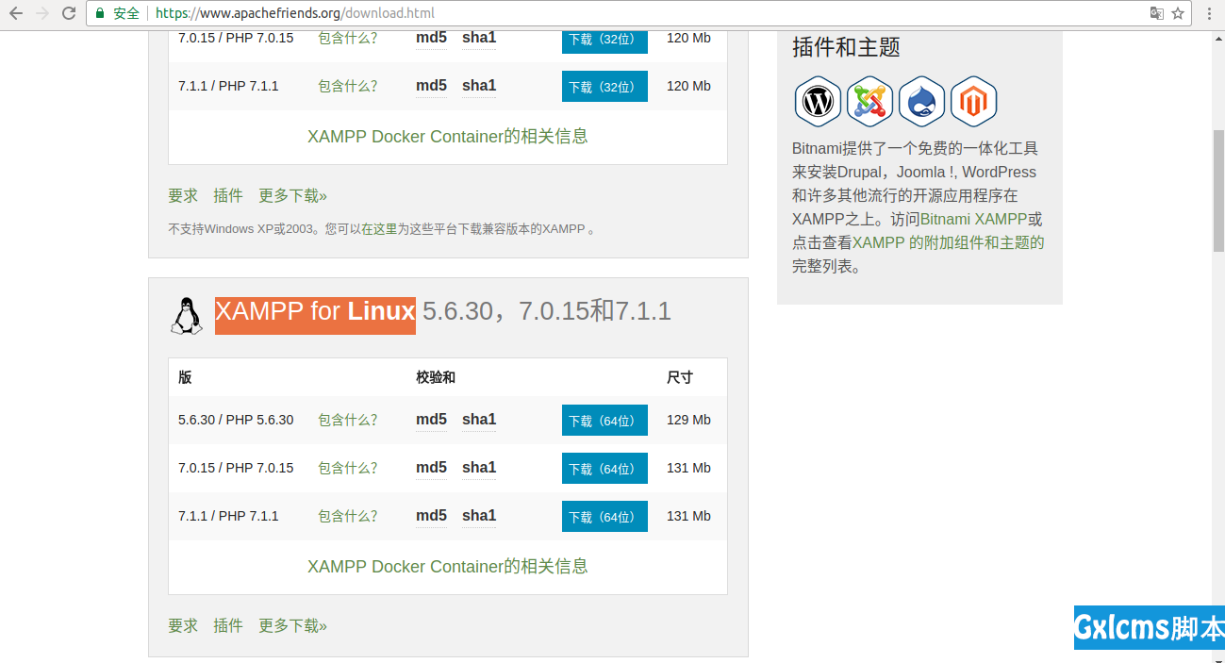The height and width of the screenshot is (663, 1225).
Task: Click 更多下载» below Linux table
Action: click(x=293, y=625)
